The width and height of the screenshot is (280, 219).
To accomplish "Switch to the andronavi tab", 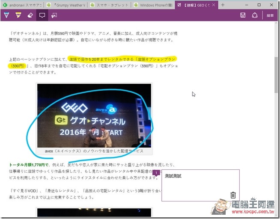I will coord(22,5).
